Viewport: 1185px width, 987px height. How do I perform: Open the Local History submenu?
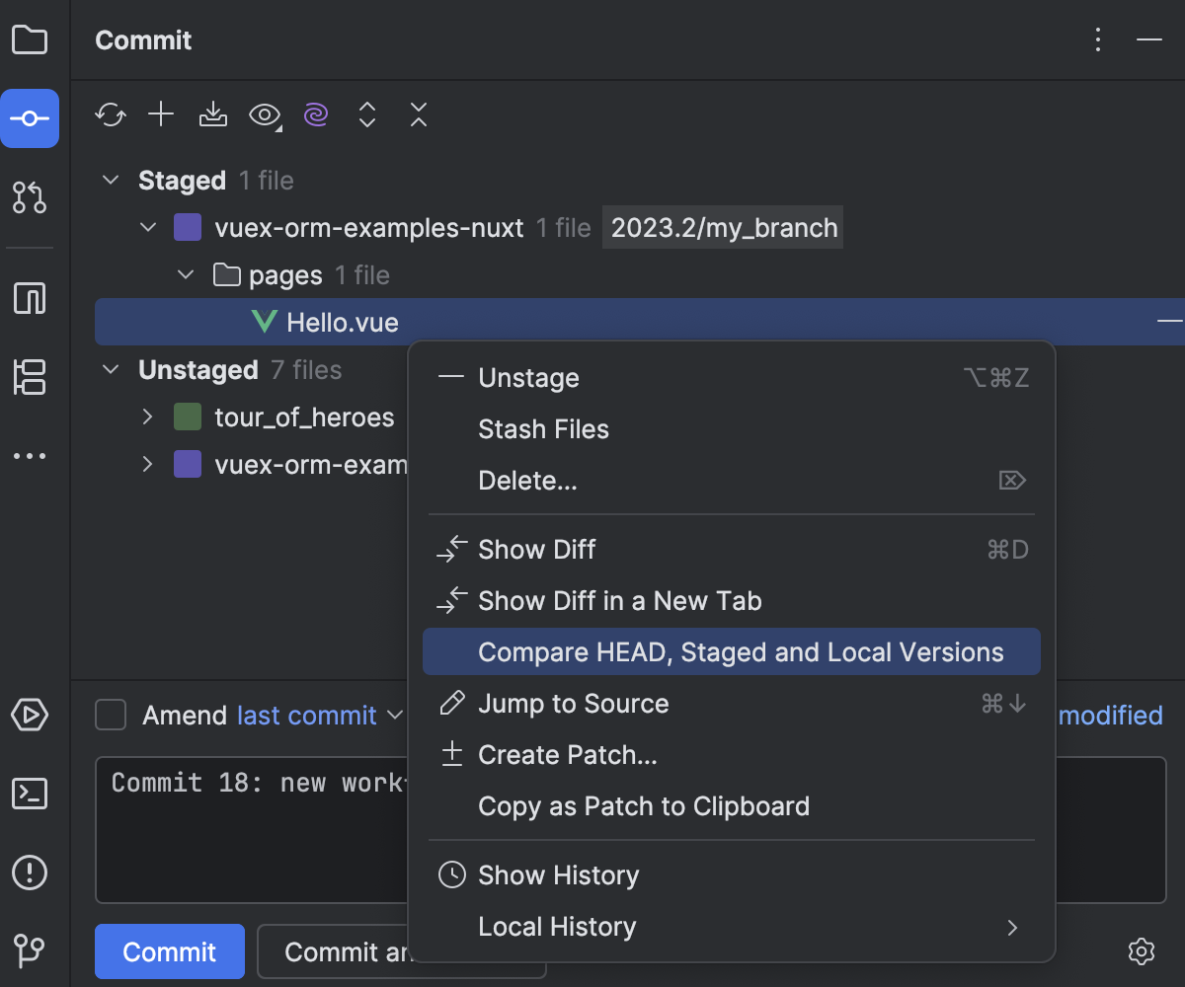[731, 927]
